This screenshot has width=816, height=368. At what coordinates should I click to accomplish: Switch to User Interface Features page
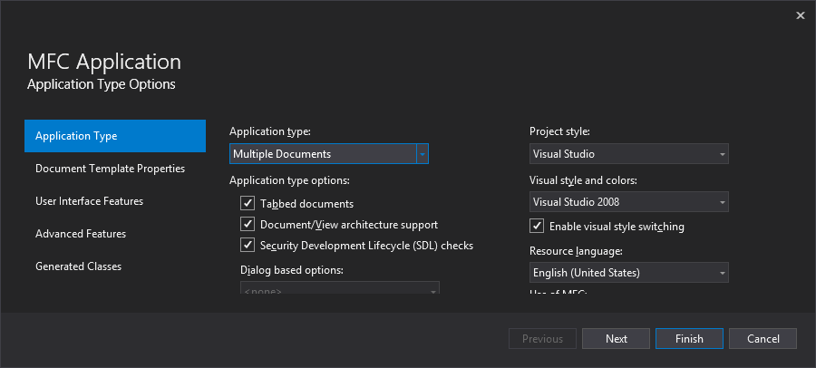tap(89, 201)
